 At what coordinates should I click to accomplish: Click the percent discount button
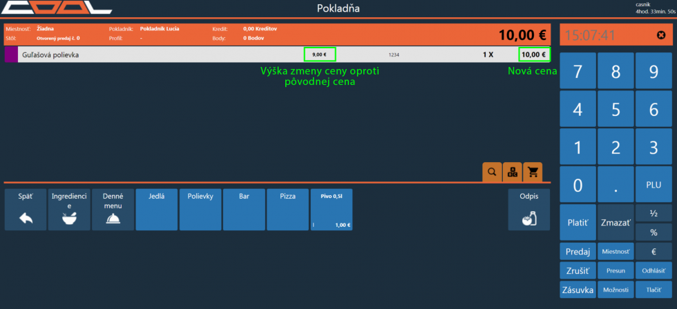(x=654, y=232)
